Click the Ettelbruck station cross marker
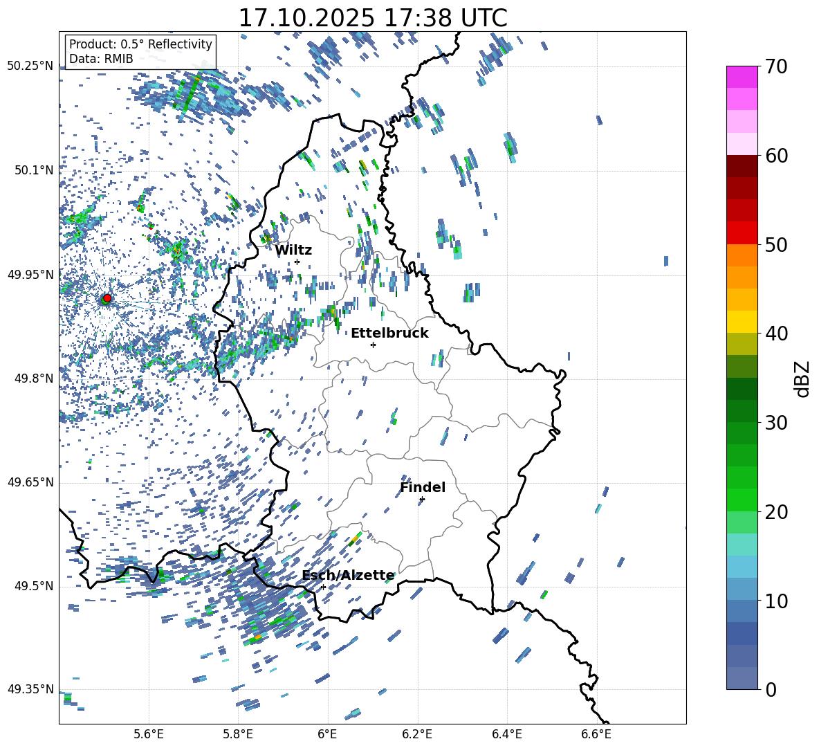The width and height of the screenshot is (819, 748). click(373, 345)
